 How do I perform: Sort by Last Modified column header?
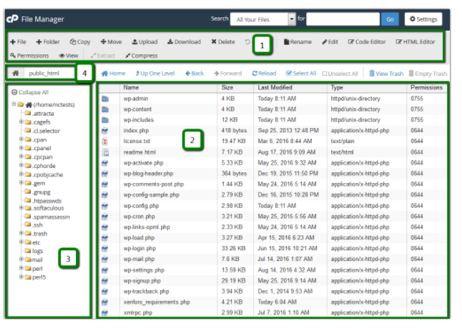(x=275, y=87)
